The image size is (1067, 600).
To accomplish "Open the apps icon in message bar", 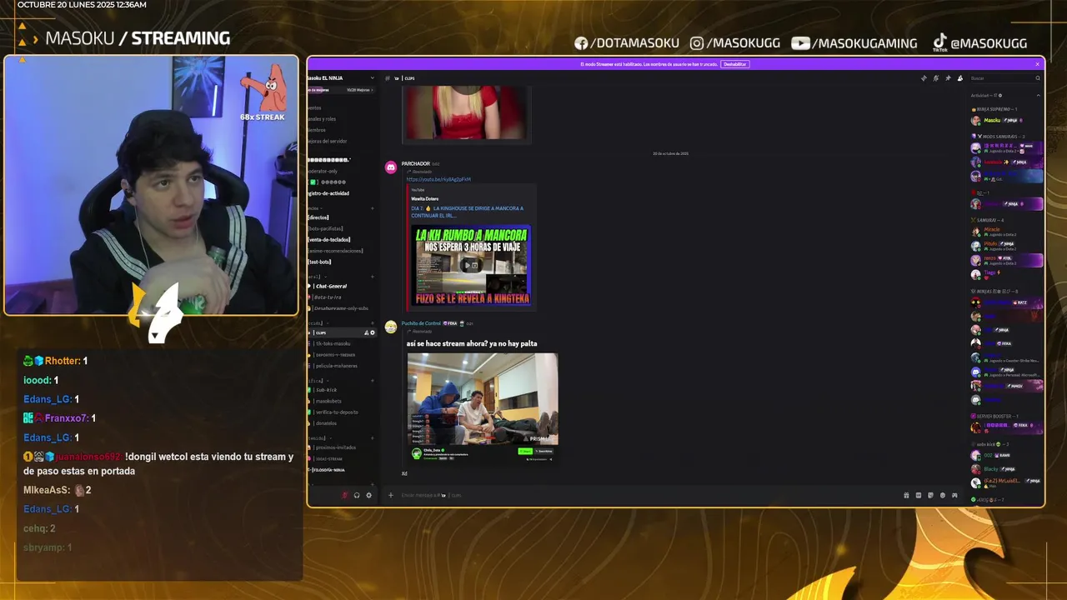I will tap(954, 495).
